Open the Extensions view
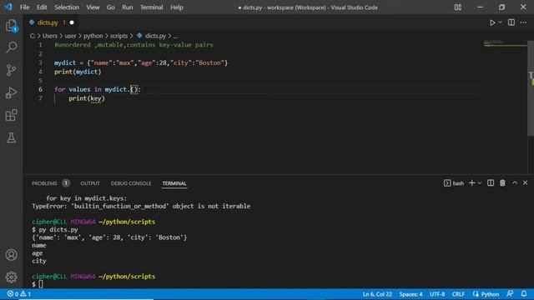Screen dimensions: 534x300 tap(11, 115)
